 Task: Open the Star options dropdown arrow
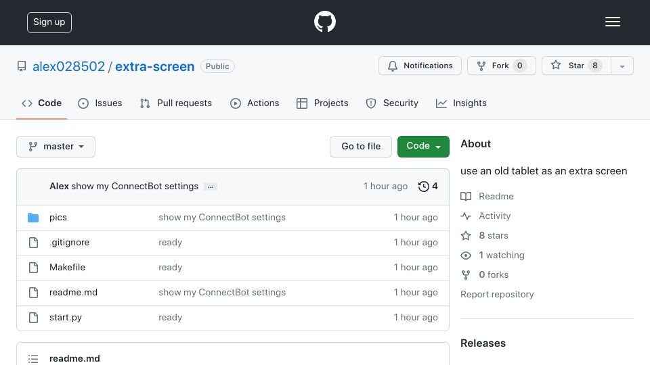pyautogui.click(x=622, y=66)
